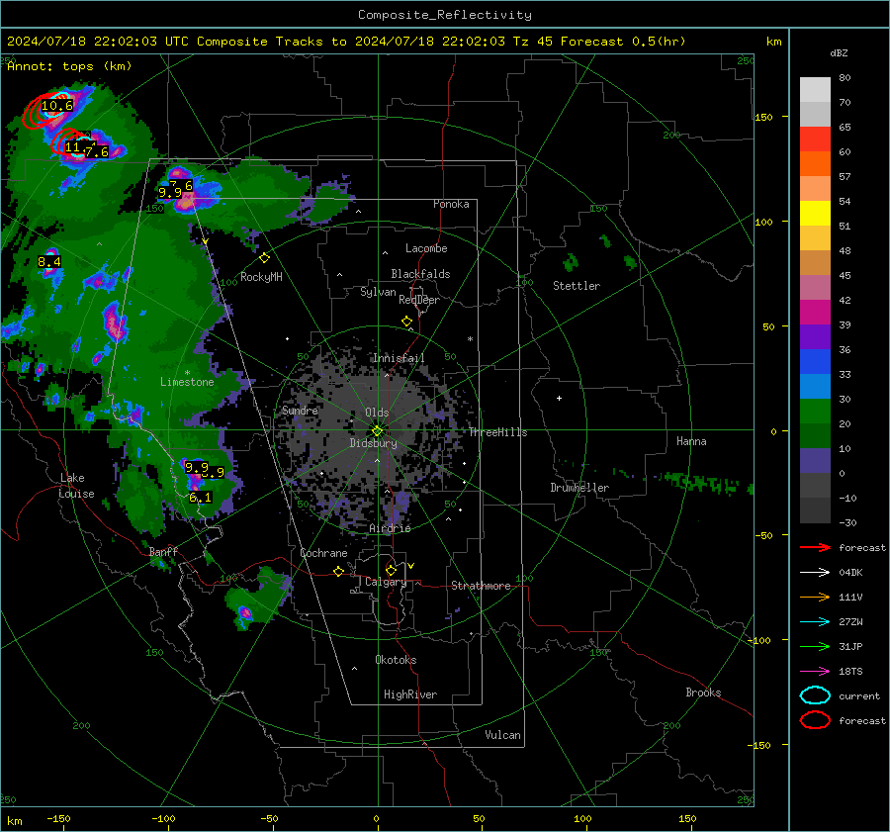
Task: Click the dBZ legend heading
Action: tap(839, 52)
